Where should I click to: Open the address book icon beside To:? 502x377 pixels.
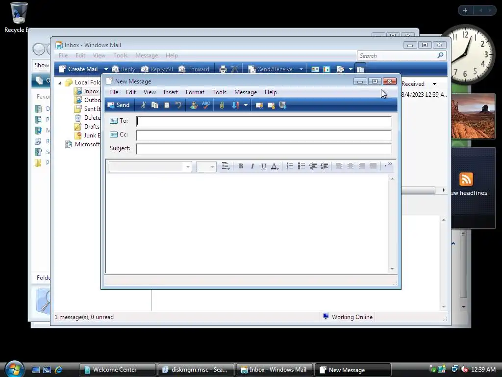pos(114,121)
